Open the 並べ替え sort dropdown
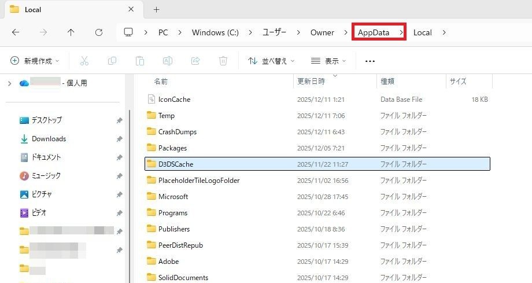 click(x=271, y=61)
